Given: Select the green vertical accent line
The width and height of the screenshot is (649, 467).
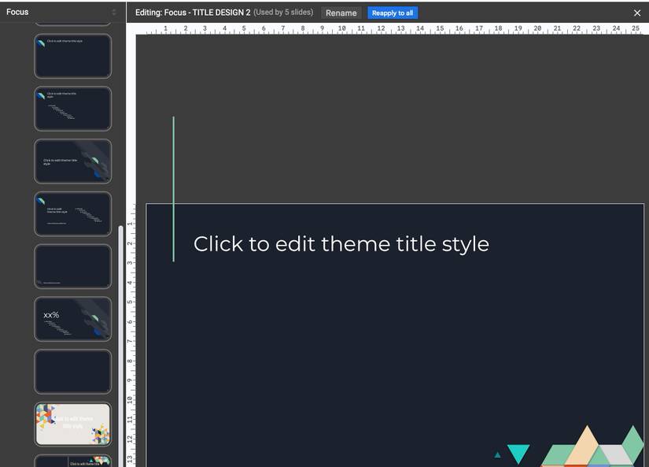Looking at the screenshot, I should pyautogui.click(x=173, y=189).
